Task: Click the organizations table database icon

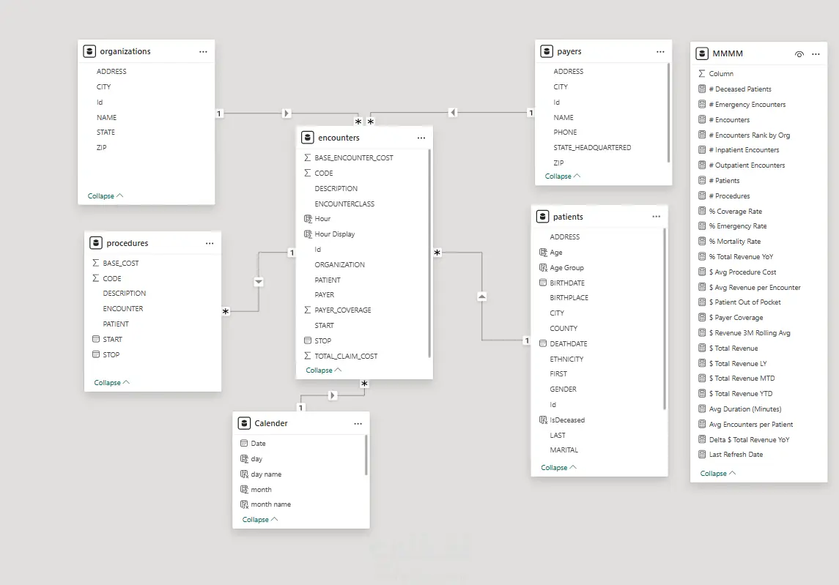Action: [89, 51]
